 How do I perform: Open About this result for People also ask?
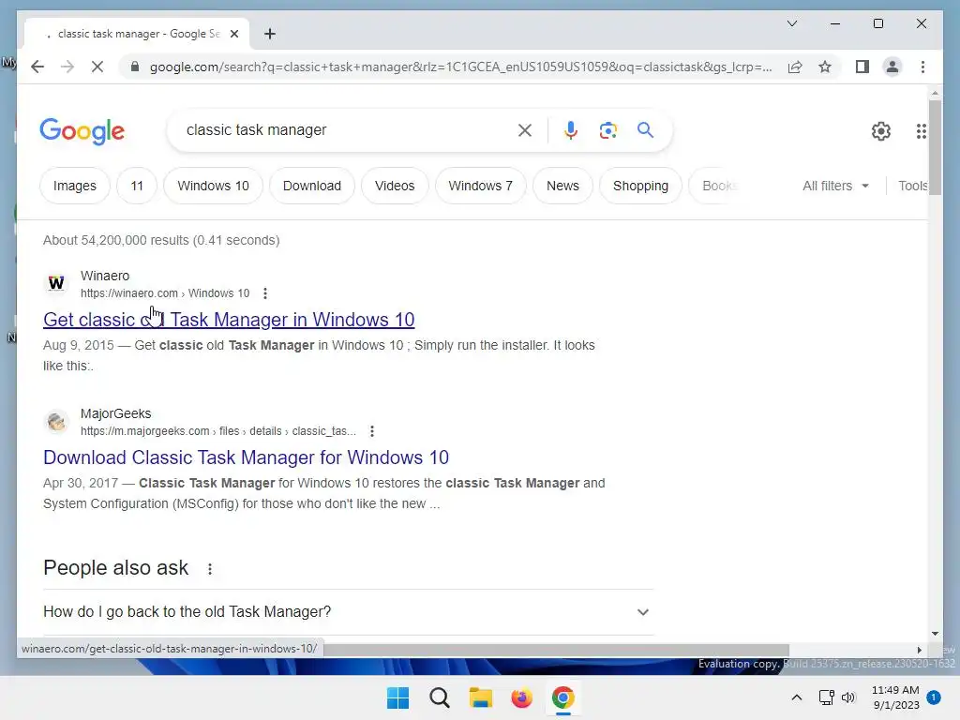[x=210, y=569]
